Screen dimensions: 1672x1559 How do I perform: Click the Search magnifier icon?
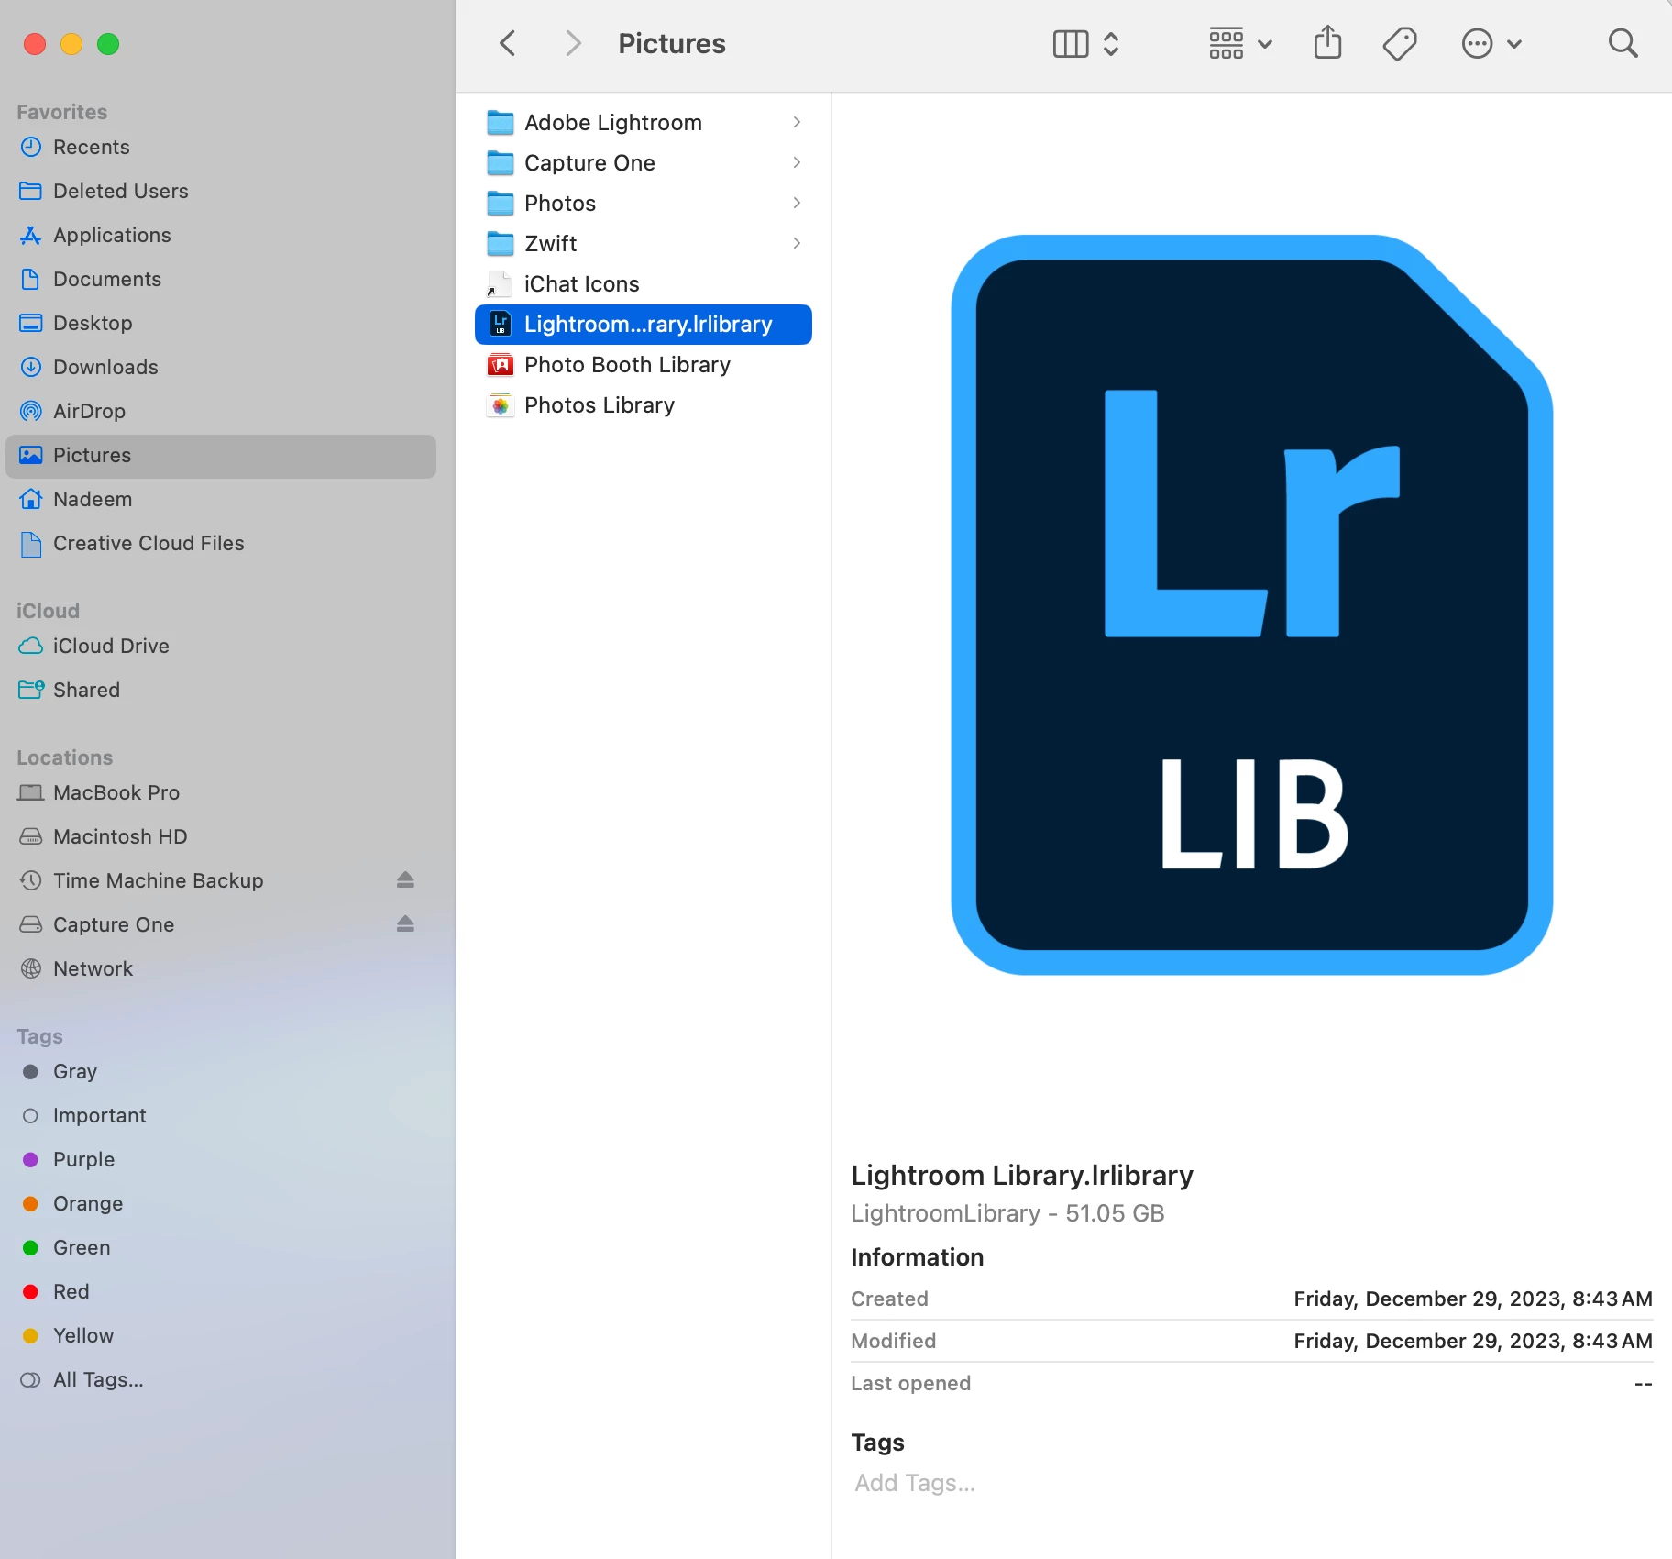(1622, 43)
